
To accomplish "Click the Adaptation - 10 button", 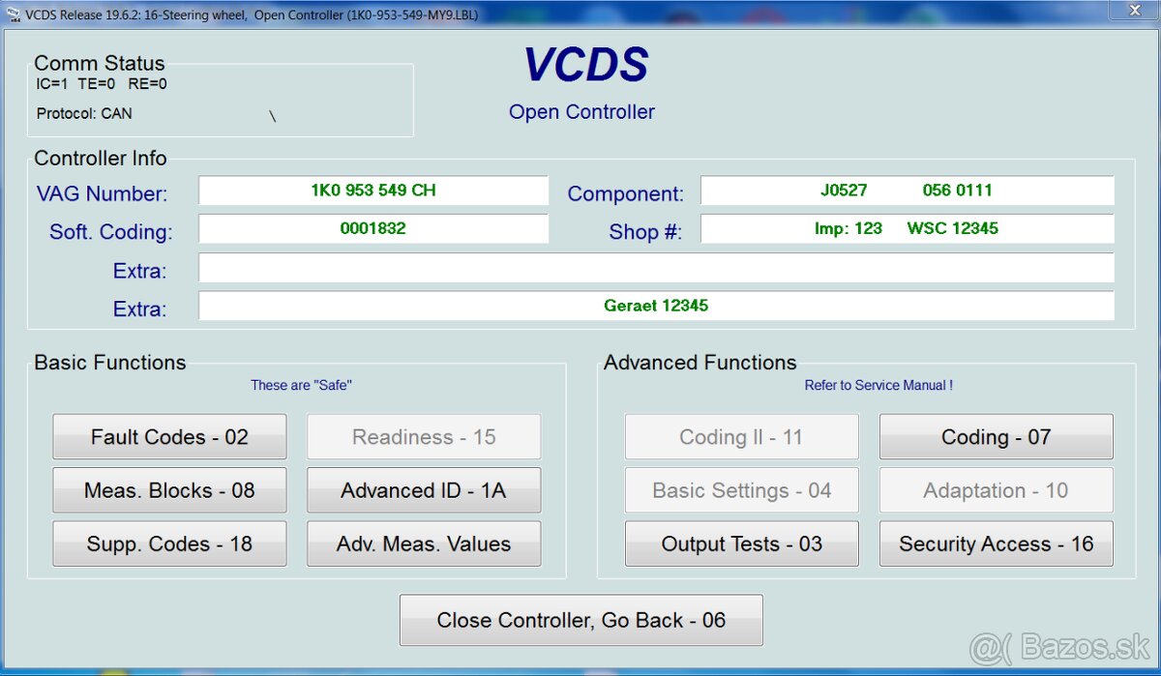I will point(996,490).
